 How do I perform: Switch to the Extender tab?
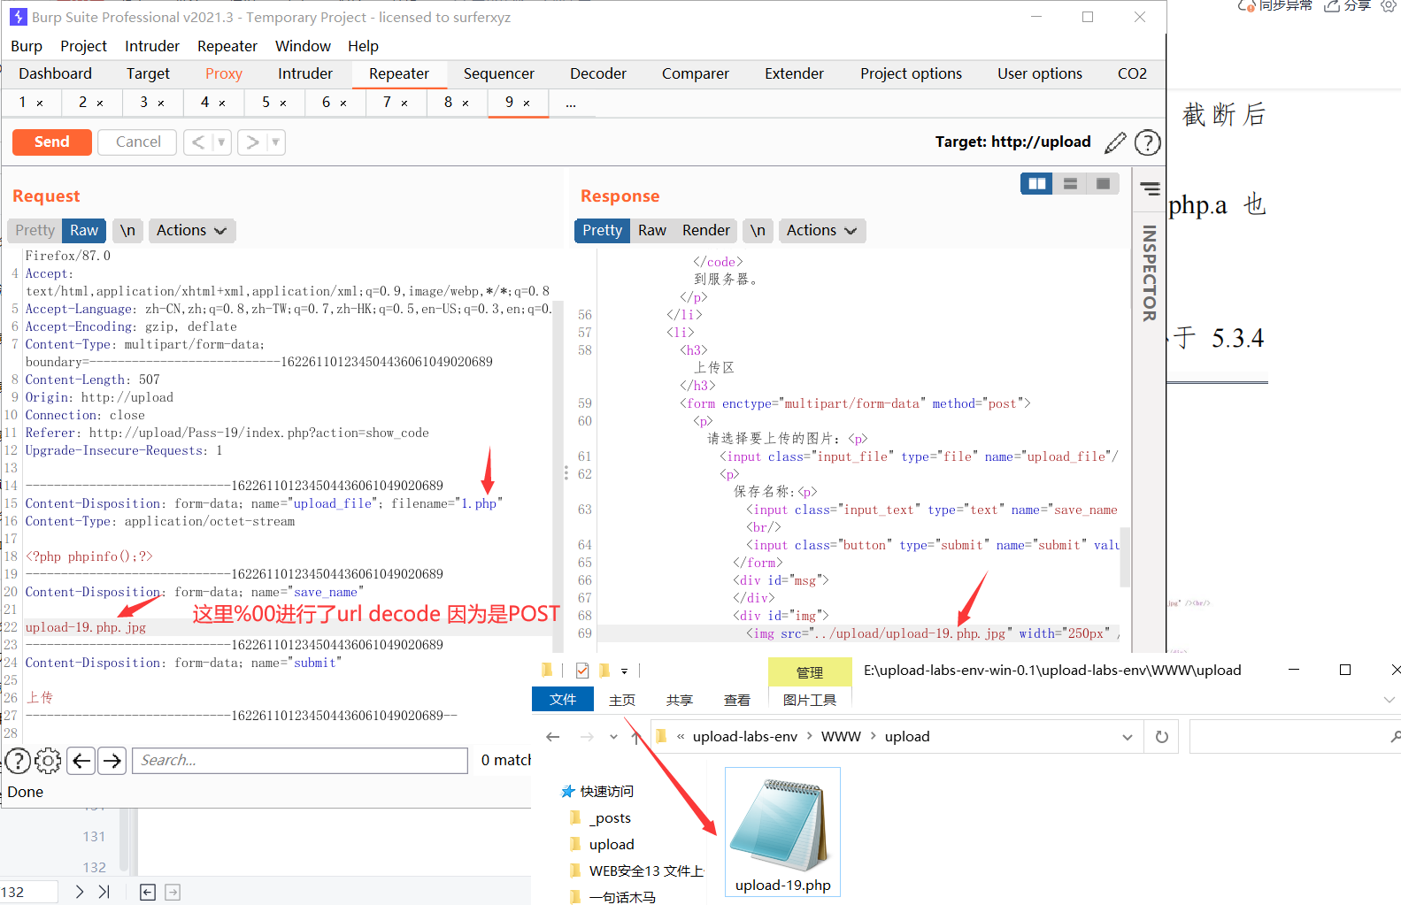tap(794, 73)
